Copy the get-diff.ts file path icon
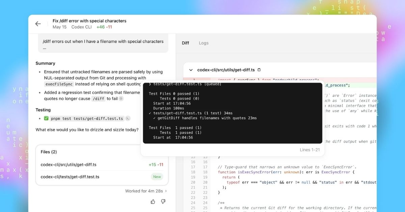This screenshot has width=405, height=212. point(259,70)
